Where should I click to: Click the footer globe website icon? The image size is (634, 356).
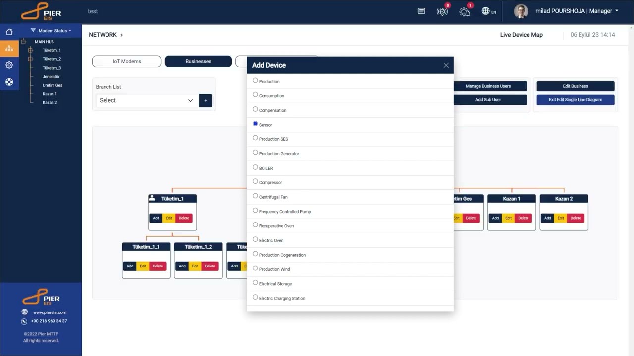(24, 312)
